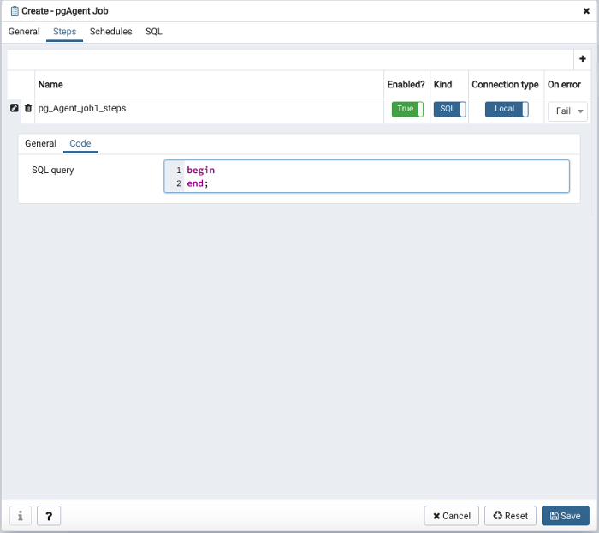The width and height of the screenshot is (599, 533).
Task: Close the Create pgAgent Job dialog
Action: tap(586, 11)
